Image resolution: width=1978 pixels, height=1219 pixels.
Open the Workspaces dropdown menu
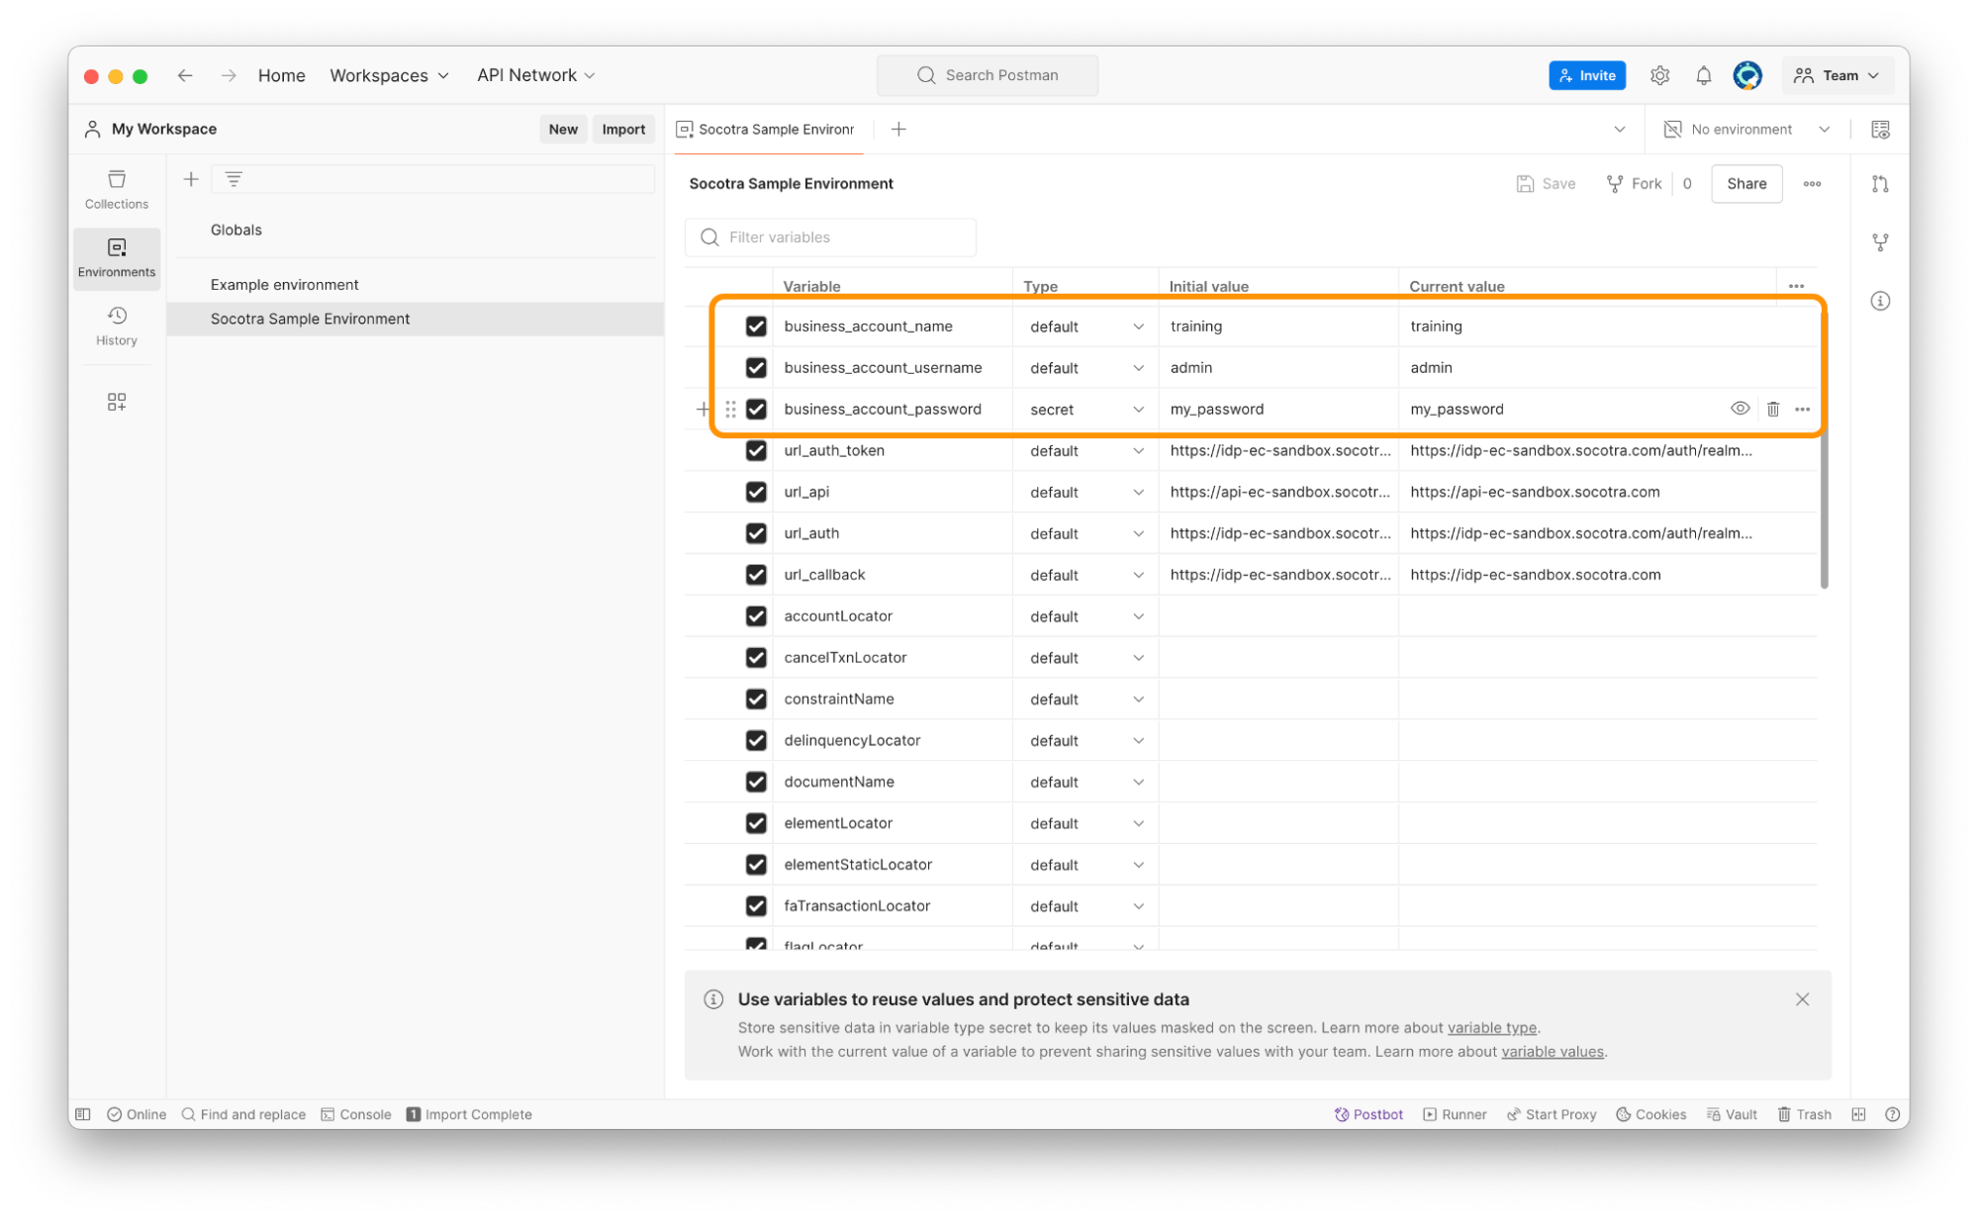(389, 75)
